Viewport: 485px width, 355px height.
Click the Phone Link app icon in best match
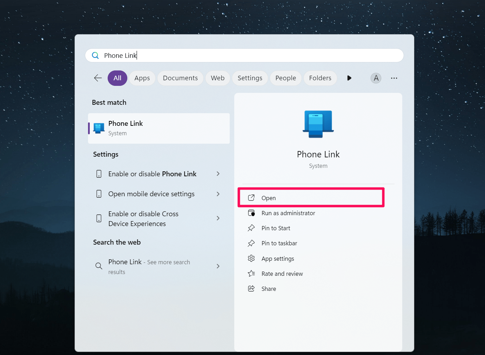(x=99, y=128)
